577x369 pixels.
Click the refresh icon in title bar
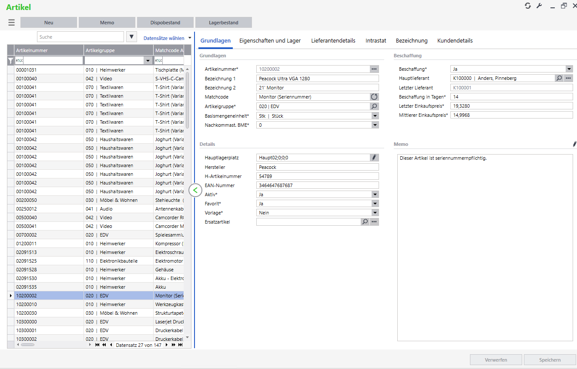[528, 6]
